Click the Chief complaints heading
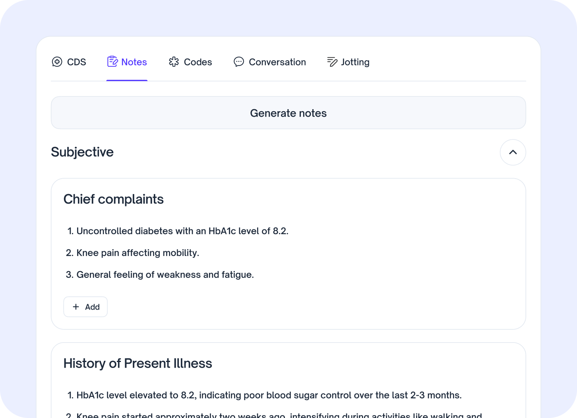 (x=114, y=199)
